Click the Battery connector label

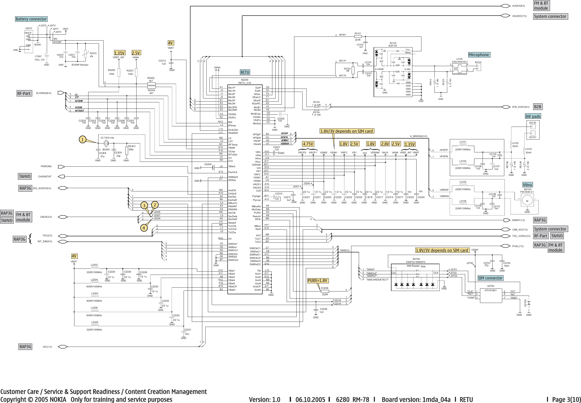click(31, 19)
